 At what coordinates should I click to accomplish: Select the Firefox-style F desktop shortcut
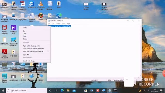pyautogui.click(x=41, y=17)
